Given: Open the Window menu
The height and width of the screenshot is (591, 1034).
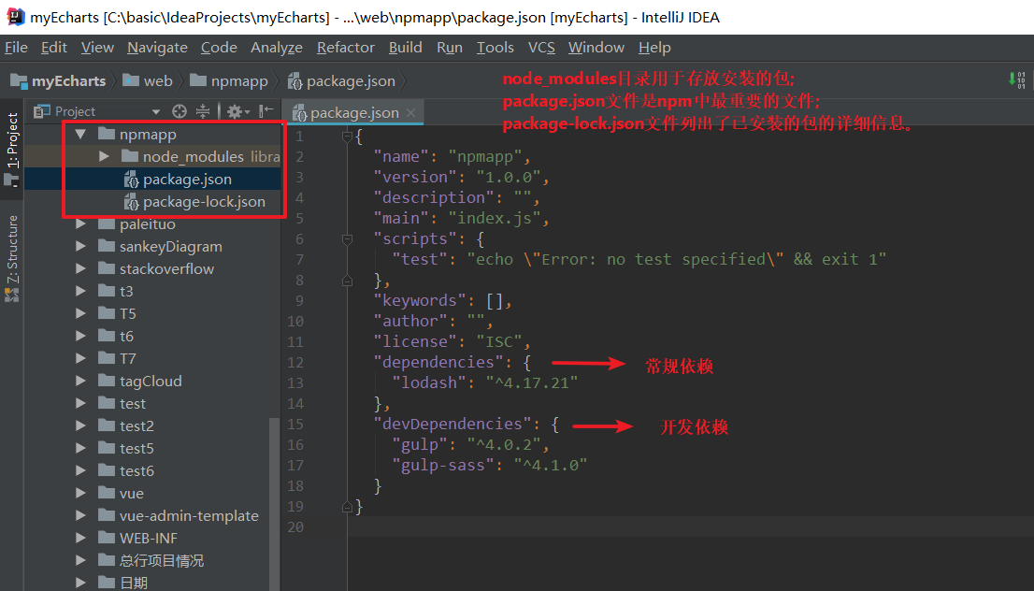Looking at the screenshot, I should [596, 48].
